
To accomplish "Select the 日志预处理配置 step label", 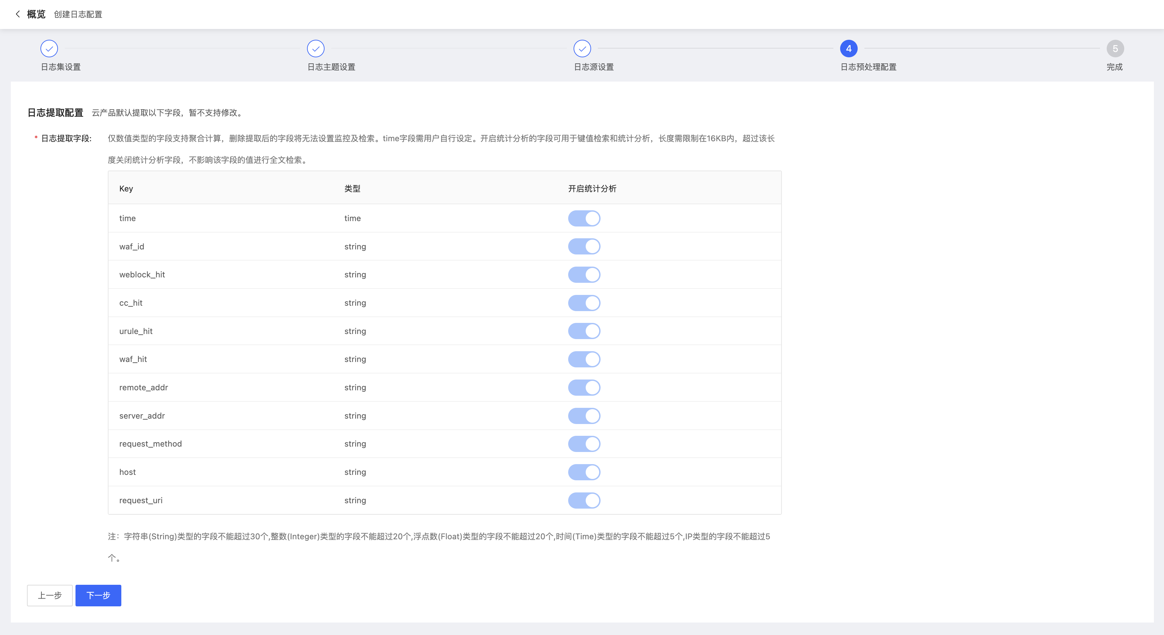I will point(868,67).
